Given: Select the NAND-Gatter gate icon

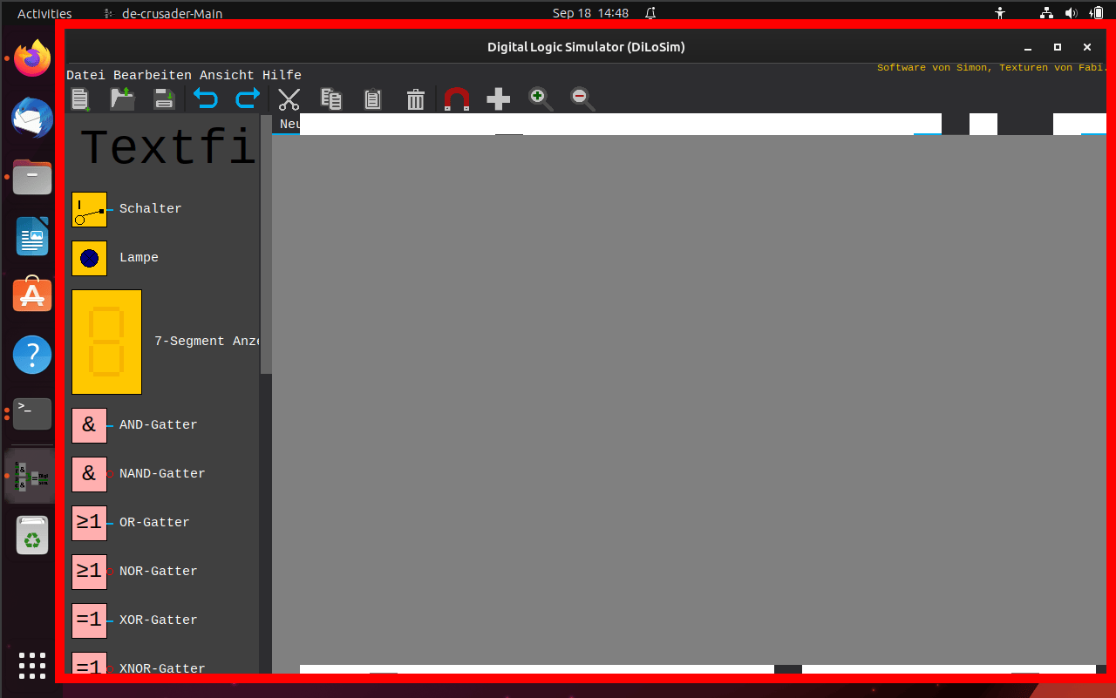Looking at the screenshot, I should click(89, 475).
